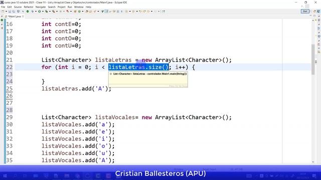Toggle Mark Occurrences highlighted toolbar button
The width and height of the screenshot is (321, 180).
coord(106,11)
